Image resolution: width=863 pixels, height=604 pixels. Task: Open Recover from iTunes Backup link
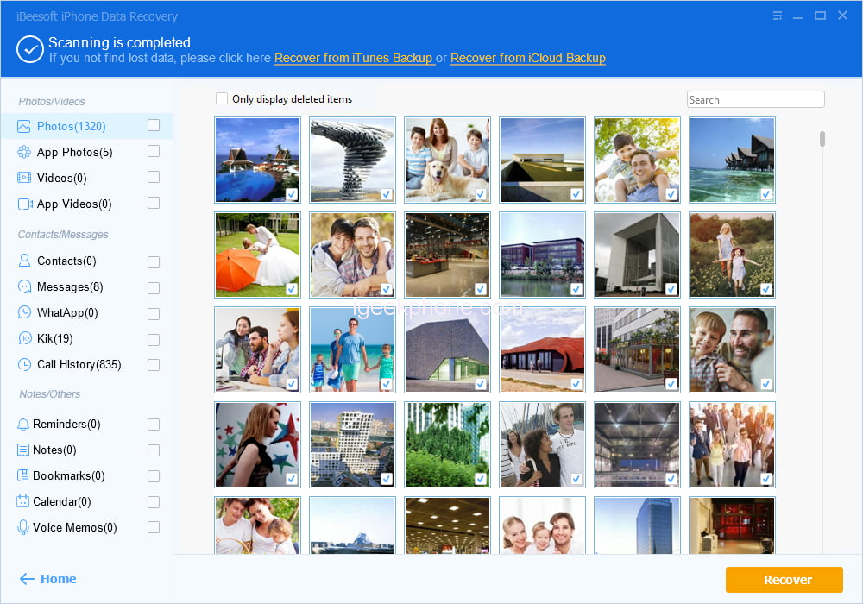click(x=353, y=59)
